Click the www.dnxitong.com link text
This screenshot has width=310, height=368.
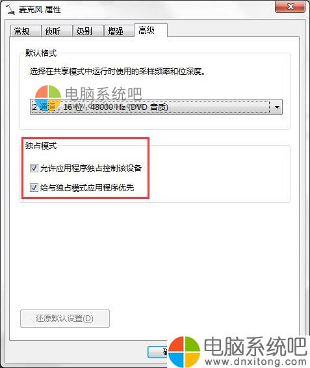click(x=255, y=361)
